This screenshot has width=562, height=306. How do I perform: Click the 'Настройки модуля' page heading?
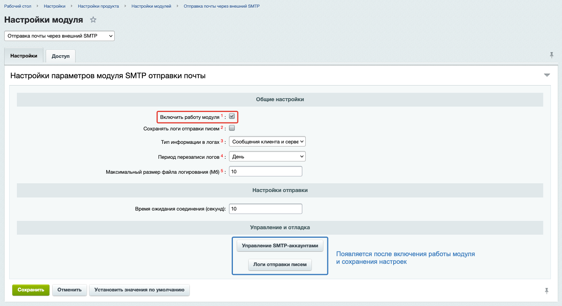point(43,20)
